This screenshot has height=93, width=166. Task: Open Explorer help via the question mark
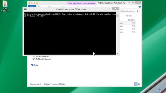point(140,7)
